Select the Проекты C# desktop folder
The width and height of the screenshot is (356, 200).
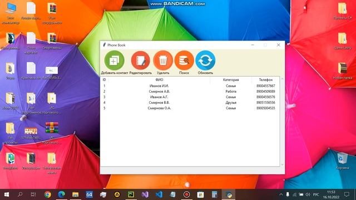tap(343, 11)
